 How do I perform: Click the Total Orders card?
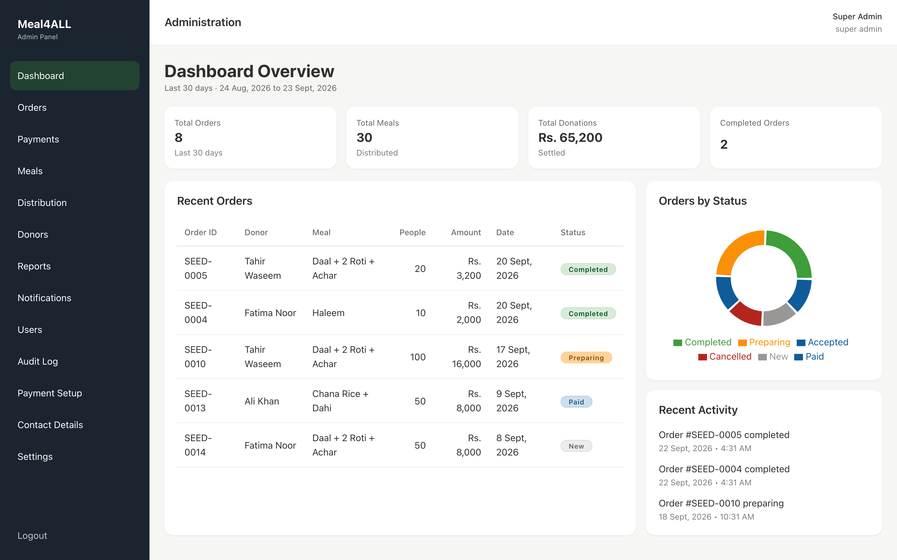click(x=250, y=138)
